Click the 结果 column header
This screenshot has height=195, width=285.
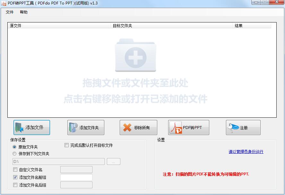(x=252, y=26)
